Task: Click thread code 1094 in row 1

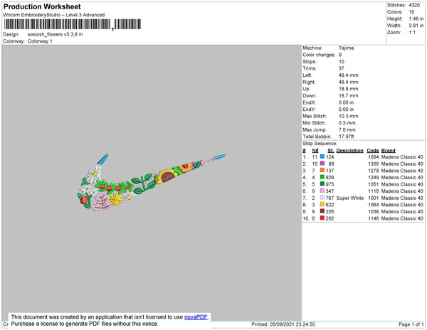Action: tap(374, 157)
